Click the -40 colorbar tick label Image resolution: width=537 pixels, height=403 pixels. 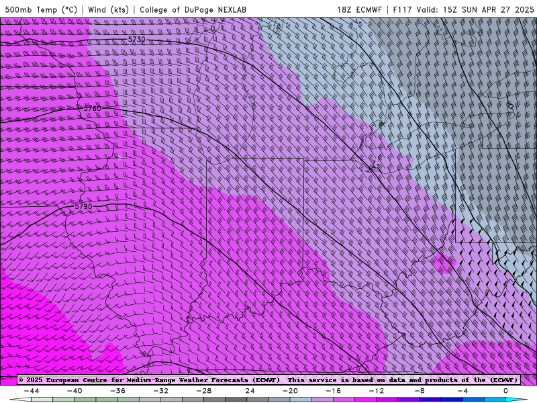pyautogui.click(x=75, y=391)
